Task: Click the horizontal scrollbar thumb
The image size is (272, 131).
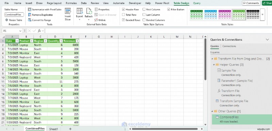Action: tap(165, 129)
